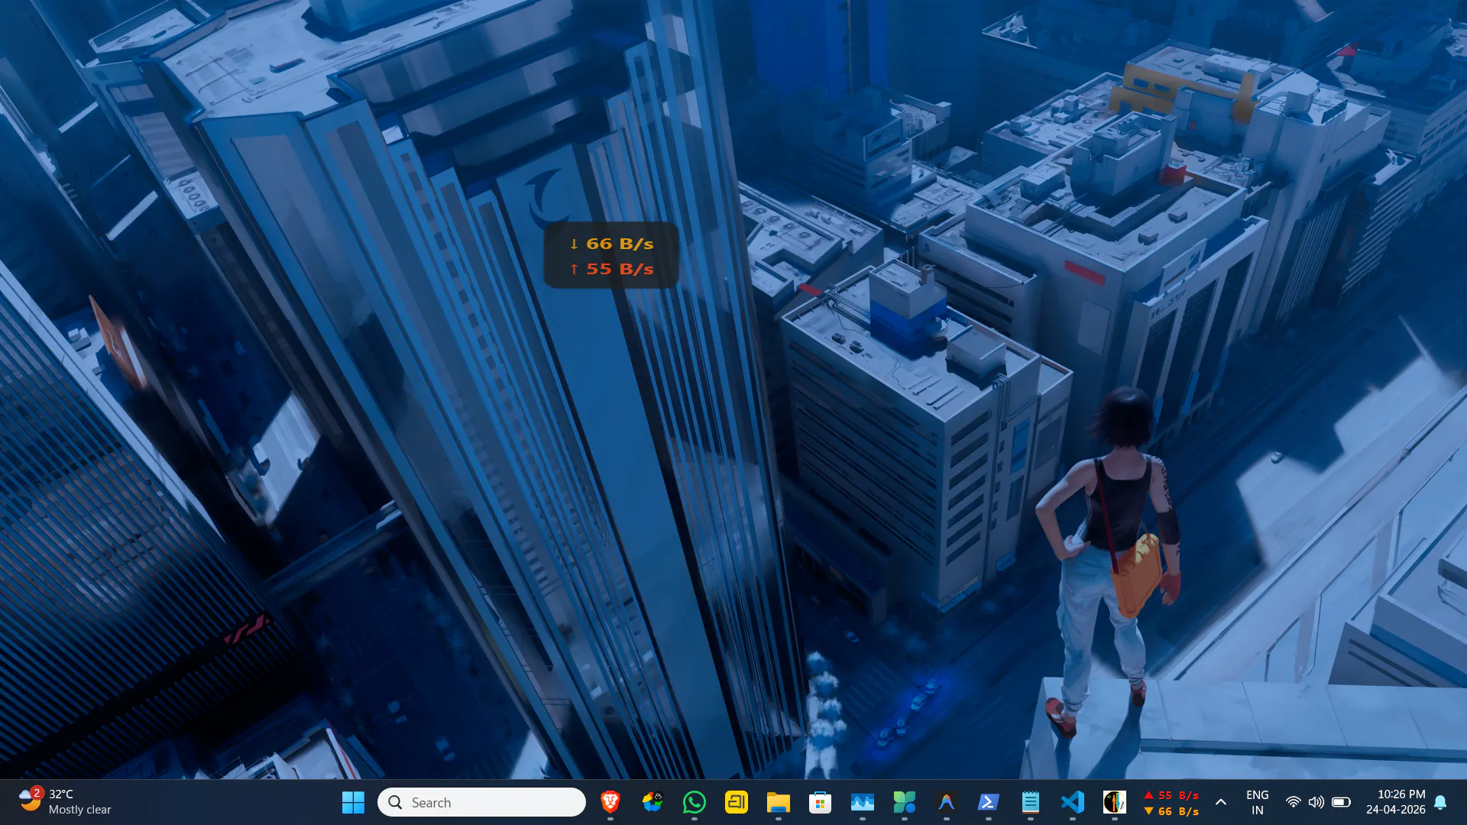
Task: Open the volume speaker control
Action: click(1316, 802)
